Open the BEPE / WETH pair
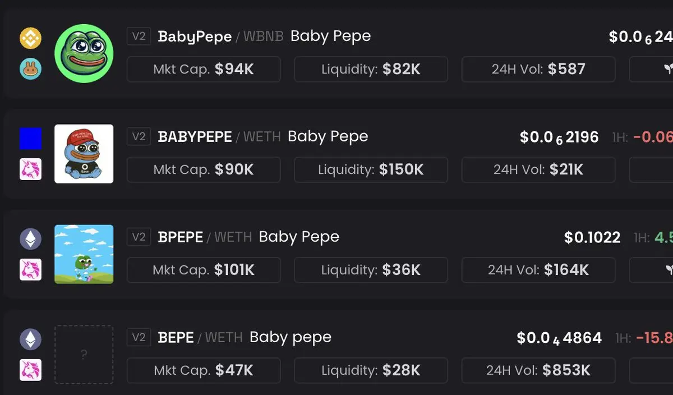The height and width of the screenshot is (395, 673). 200,337
